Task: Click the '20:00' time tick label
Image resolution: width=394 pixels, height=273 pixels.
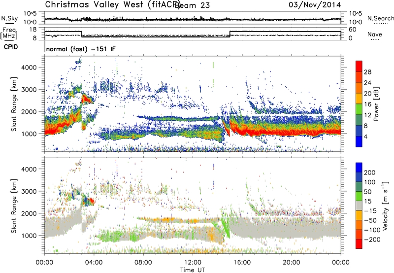Action: tap(291, 263)
